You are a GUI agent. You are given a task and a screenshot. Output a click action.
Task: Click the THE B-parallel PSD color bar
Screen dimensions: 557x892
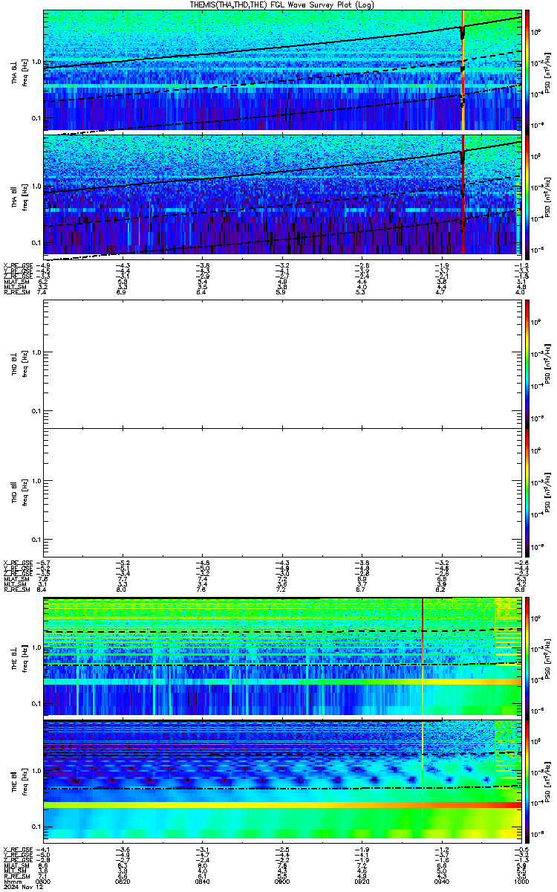point(527,782)
